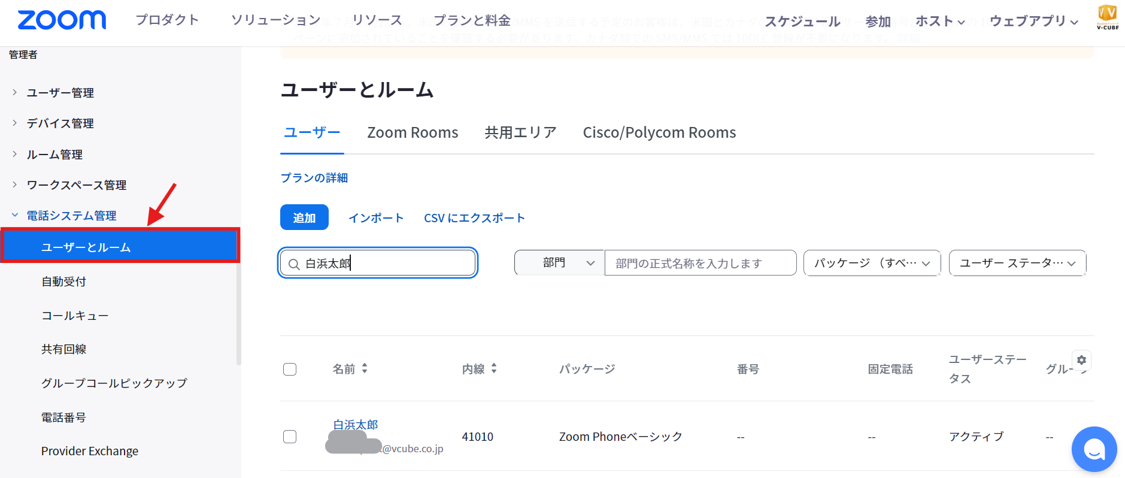
Task: Click extension value 41010
Action: coord(477,437)
